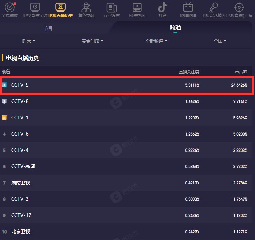
Task: Click the 0.2429% attention value
Action: click(x=192, y=232)
